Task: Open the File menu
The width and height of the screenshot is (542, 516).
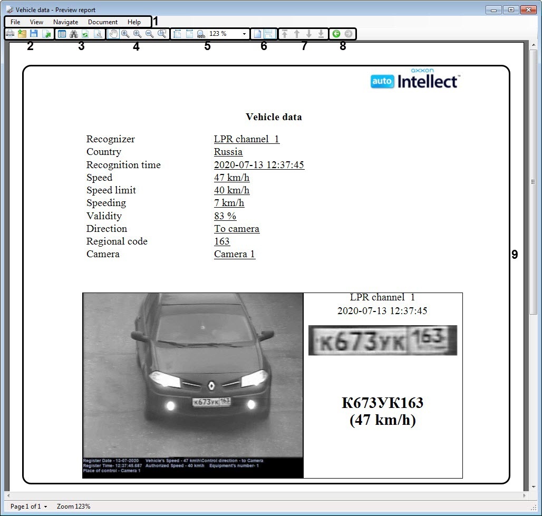Action: click(x=15, y=22)
